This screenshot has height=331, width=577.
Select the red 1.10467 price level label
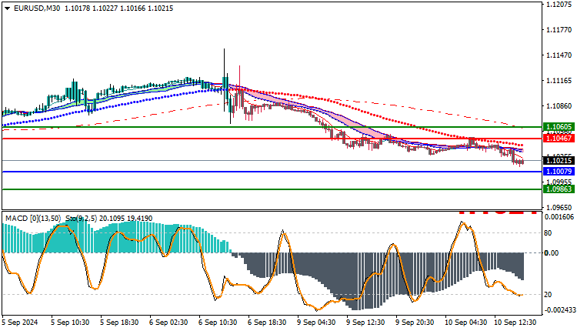click(x=559, y=139)
